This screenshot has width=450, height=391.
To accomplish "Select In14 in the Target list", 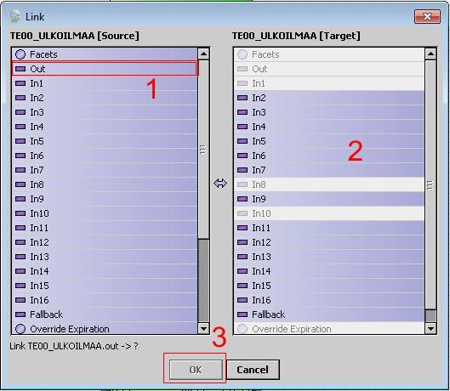I will (x=329, y=271).
